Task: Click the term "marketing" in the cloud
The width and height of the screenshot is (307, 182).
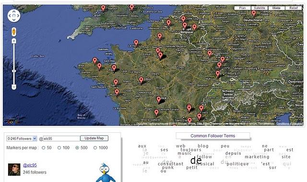Action: [257, 157]
